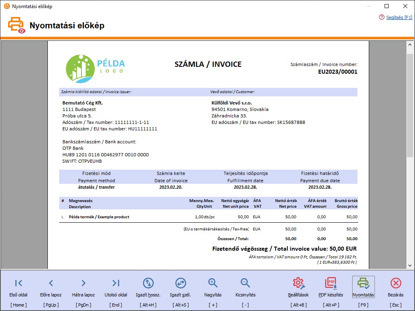Image resolution: width=415 pixels, height=311 pixels.
Task: Click the exchange rate 1 EUR=383,6300 Ft
Action: [x=337, y=262]
